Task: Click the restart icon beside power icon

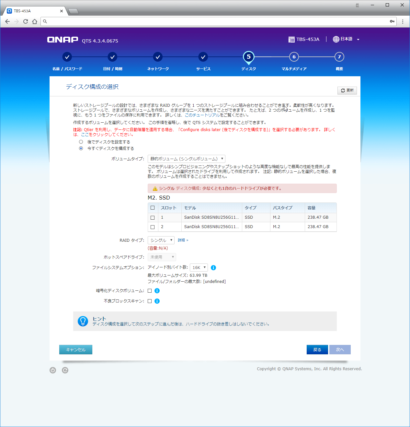Action: [65, 370]
